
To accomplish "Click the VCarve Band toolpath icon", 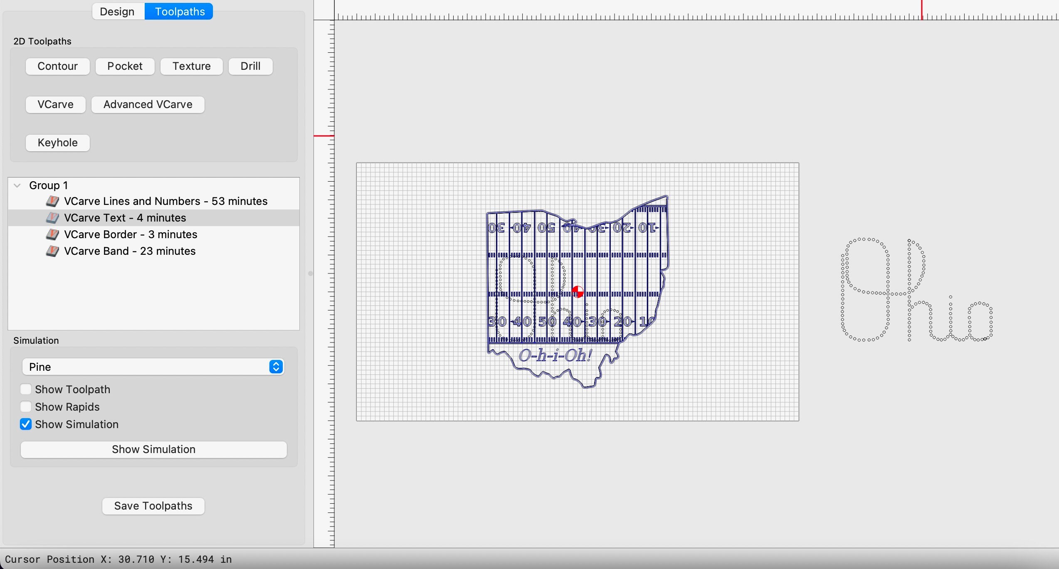I will 52,251.
